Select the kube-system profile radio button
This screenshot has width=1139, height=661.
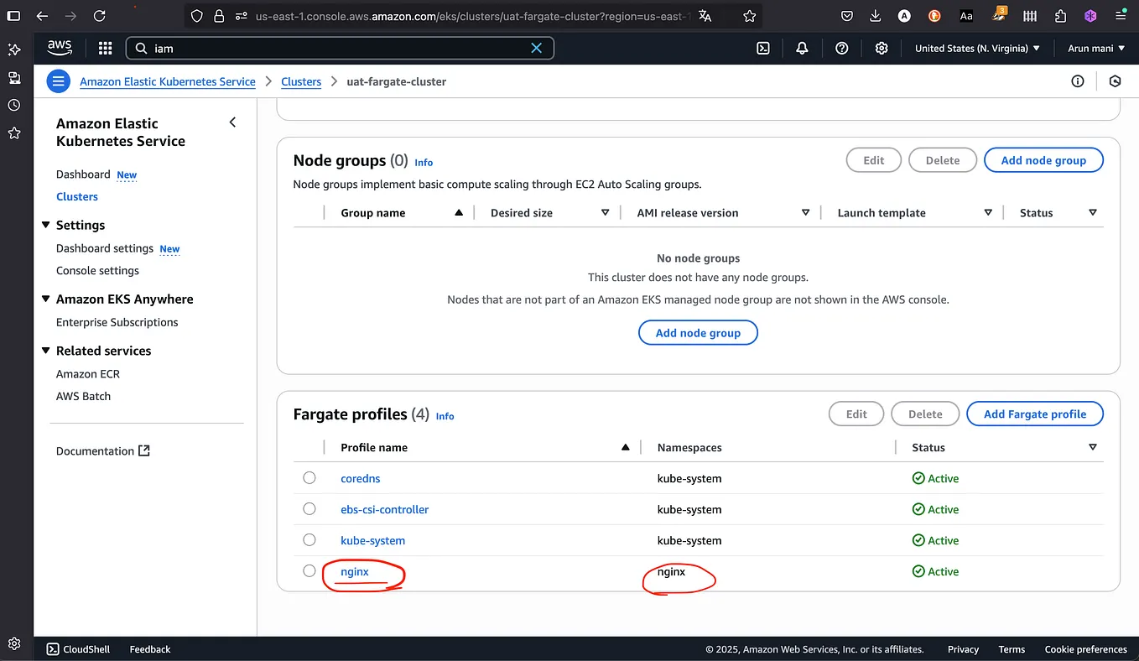(x=309, y=539)
